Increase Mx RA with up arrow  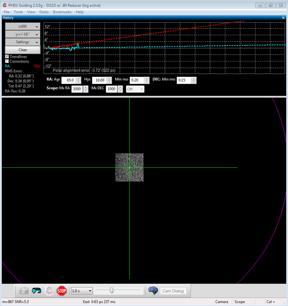85,87
